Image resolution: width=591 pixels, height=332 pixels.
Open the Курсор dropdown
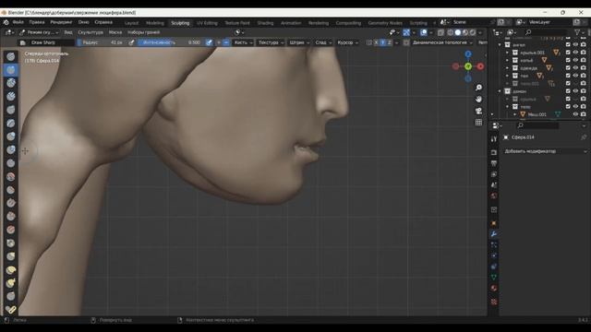pyautogui.click(x=347, y=42)
